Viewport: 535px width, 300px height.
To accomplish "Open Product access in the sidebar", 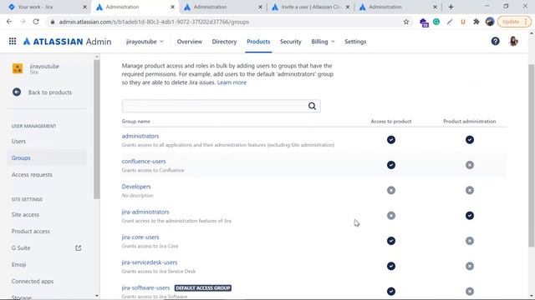I will (30, 232).
